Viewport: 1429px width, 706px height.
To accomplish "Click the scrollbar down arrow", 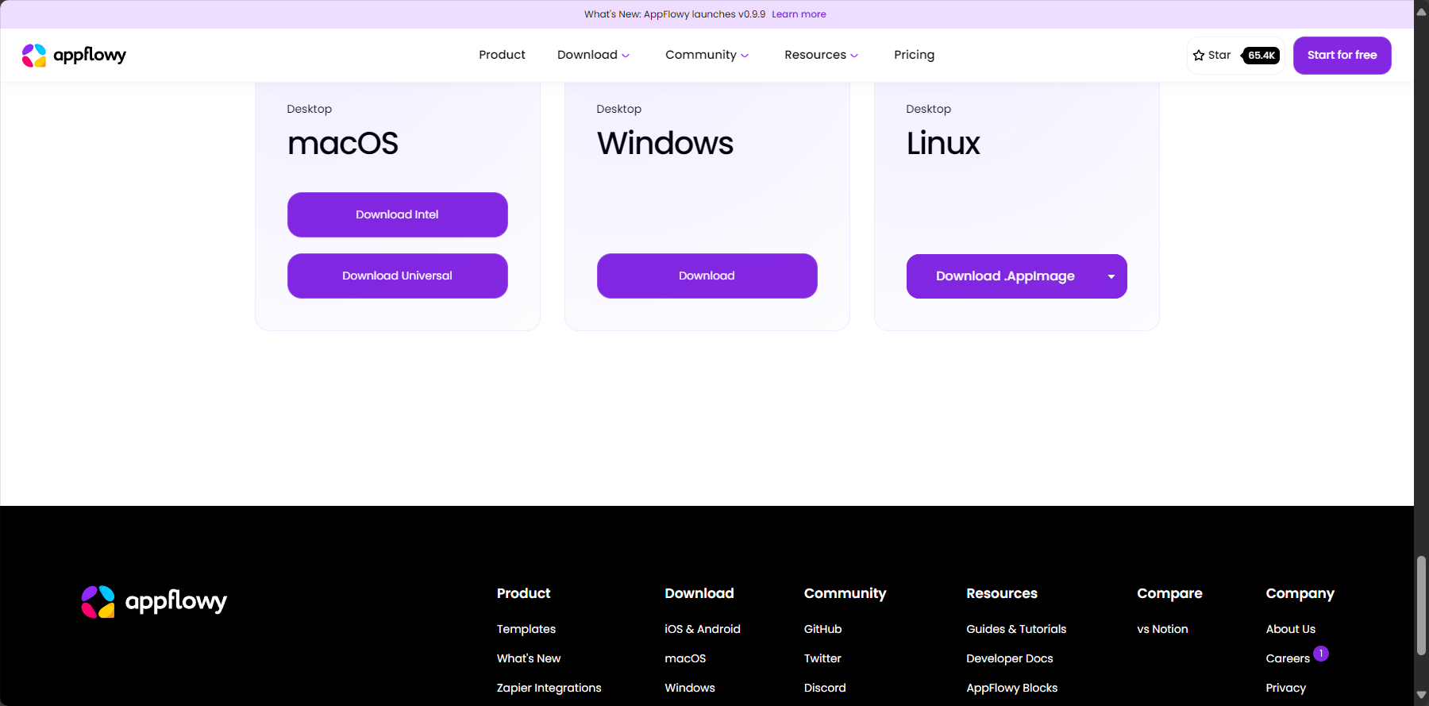I will [1421, 696].
